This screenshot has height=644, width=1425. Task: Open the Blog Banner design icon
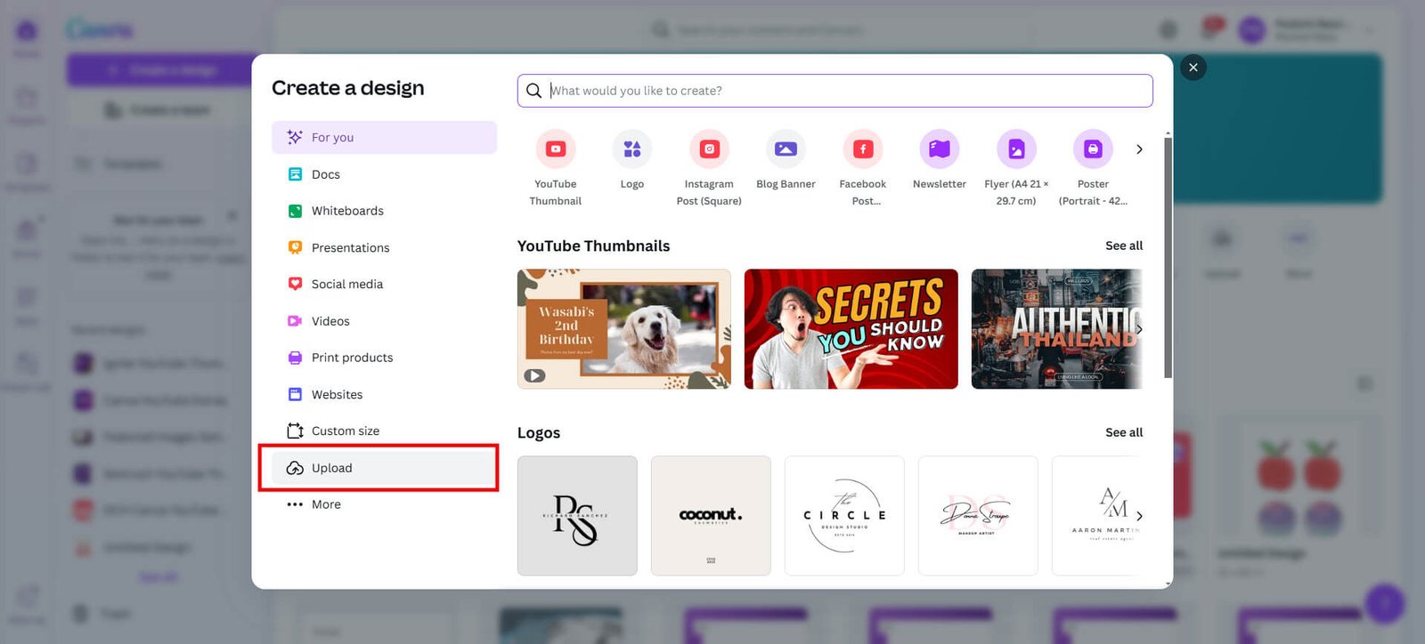click(786, 149)
